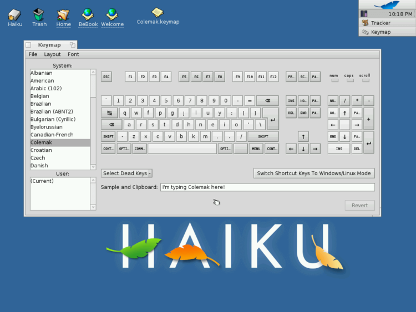Select (Current) in the User list
Screen dimensions: 416x312
(60, 181)
